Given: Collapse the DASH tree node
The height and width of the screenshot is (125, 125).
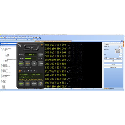Looking at the screenshot, I should pos(3,51).
